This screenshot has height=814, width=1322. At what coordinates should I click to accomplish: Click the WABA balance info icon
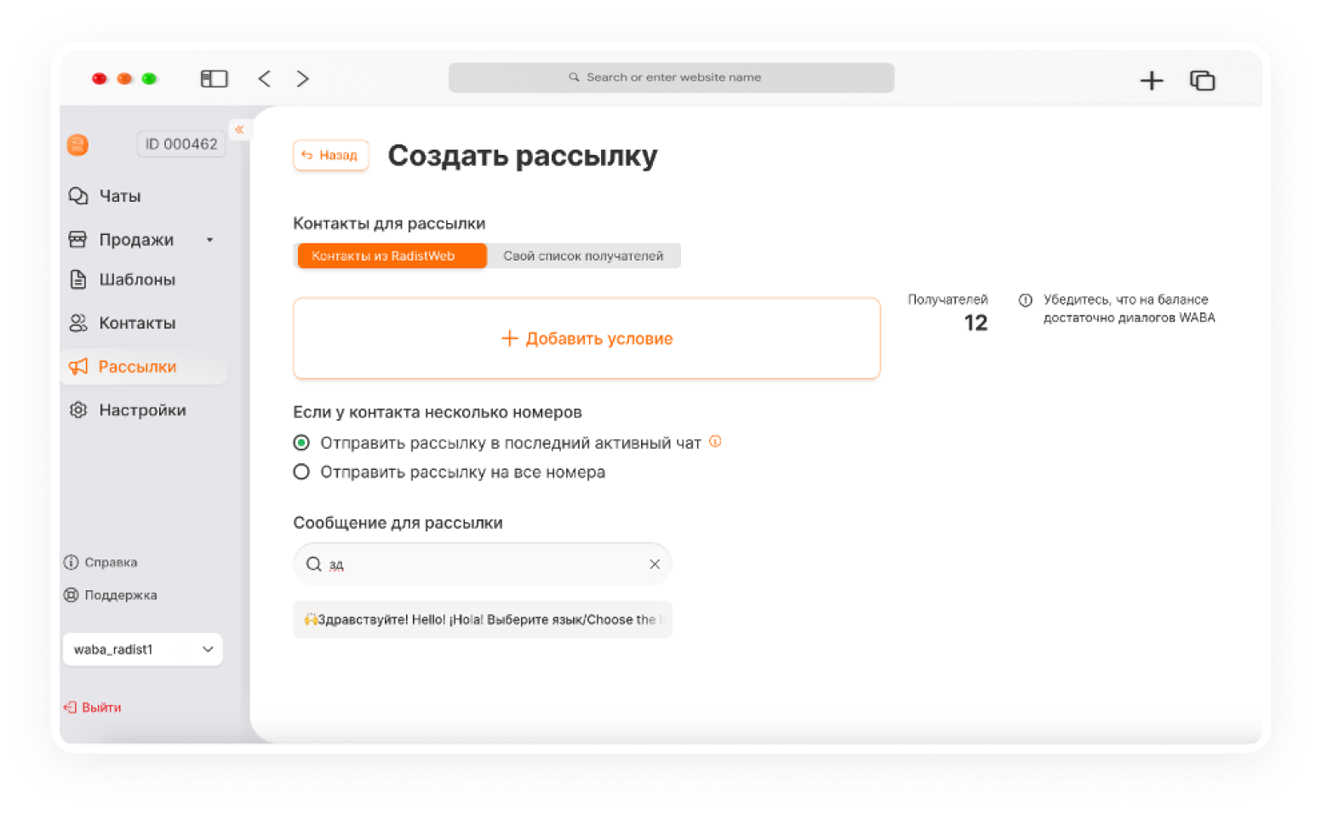coord(1026,300)
